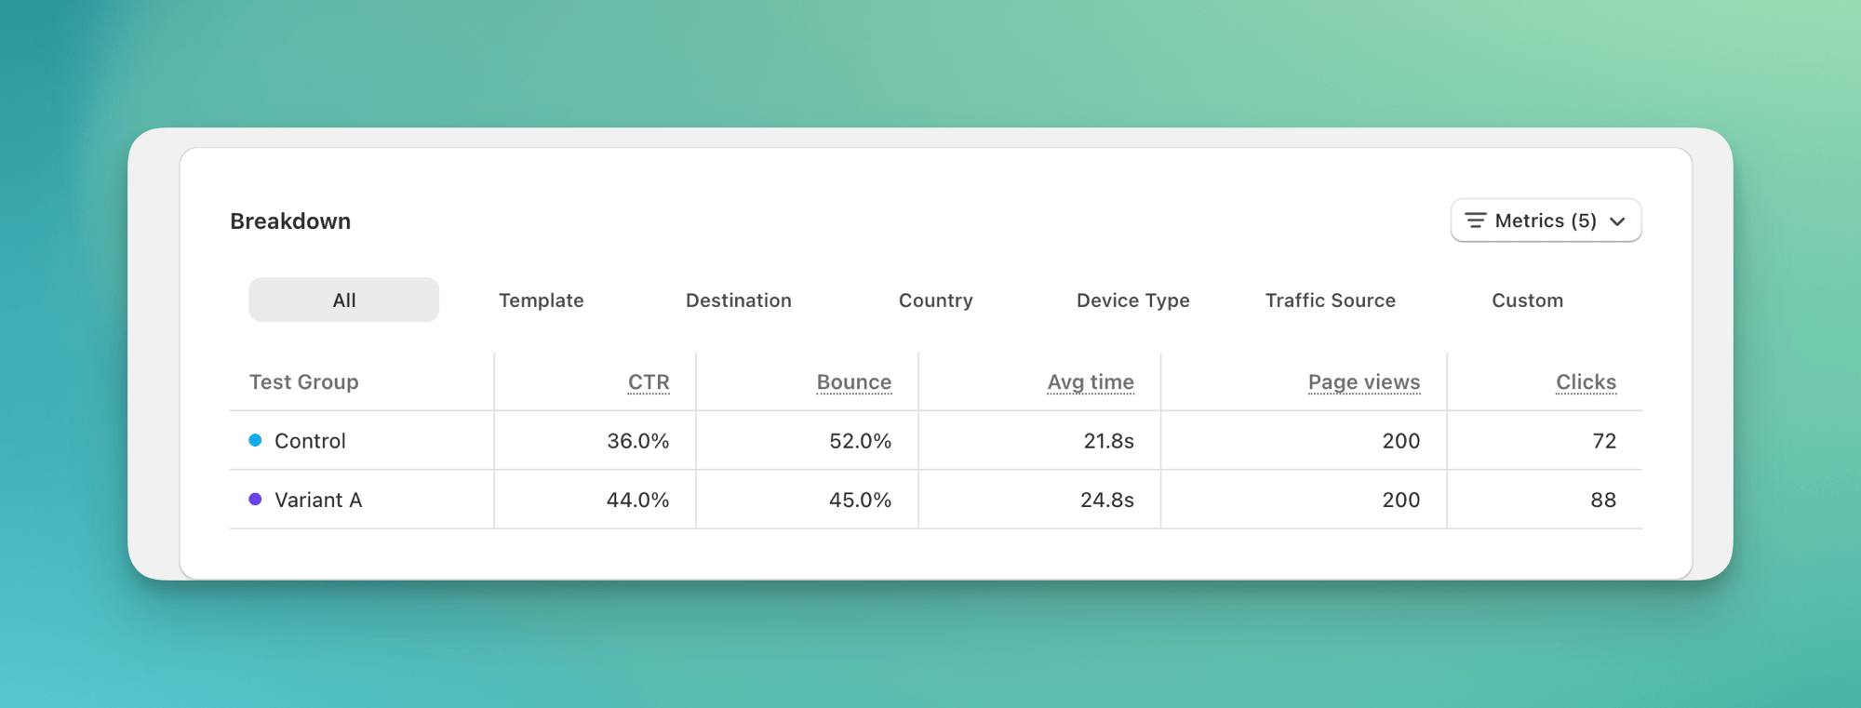Click the 24.8s average time value
Viewport: 1861px width, 708px height.
pyautogui.click(x=1107, y=501)
